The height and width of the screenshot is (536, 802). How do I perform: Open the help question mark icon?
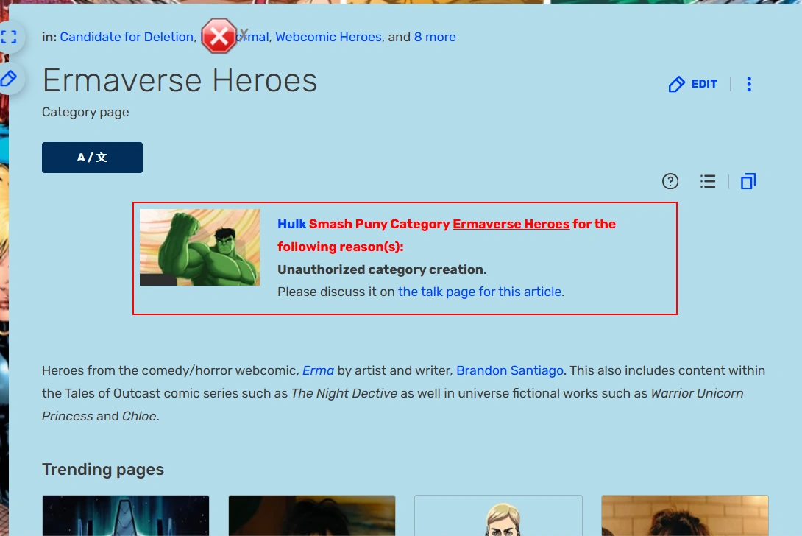coord(670,181)
